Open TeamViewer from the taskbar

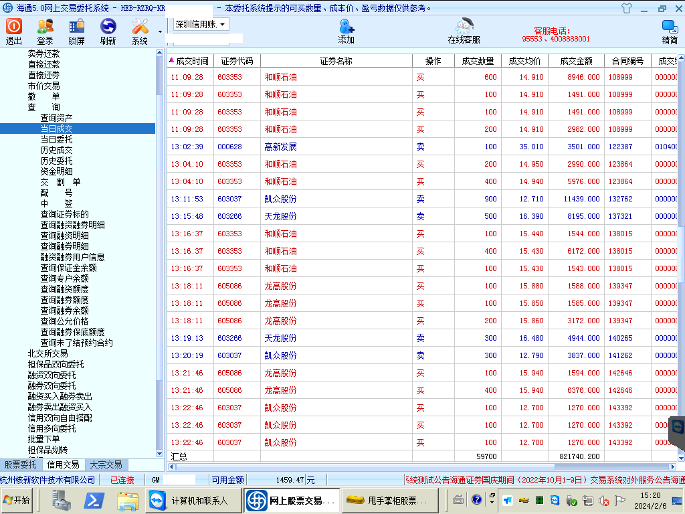pos(156,501)
